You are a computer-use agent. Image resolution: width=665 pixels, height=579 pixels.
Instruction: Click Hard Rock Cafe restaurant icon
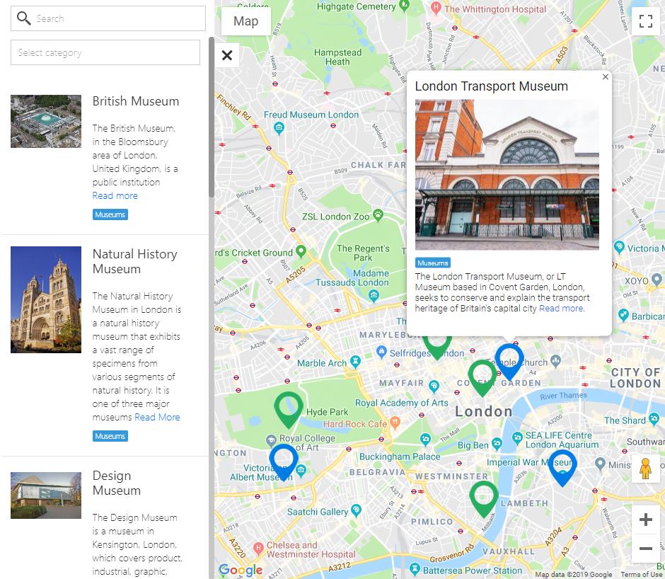(x=395, y=423)
